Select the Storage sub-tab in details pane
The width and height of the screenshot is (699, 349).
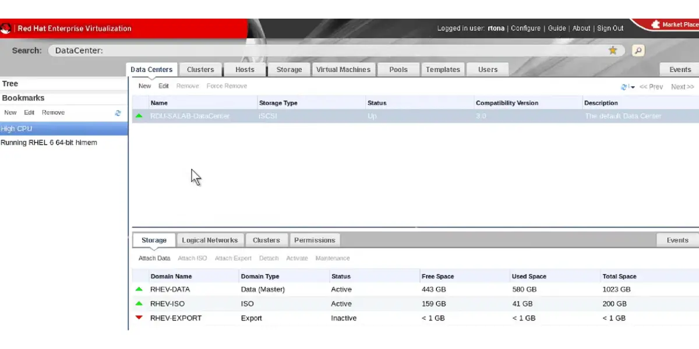(154, 240)
